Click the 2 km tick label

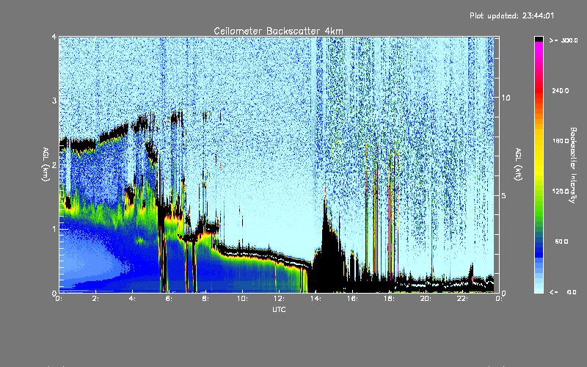(54, 164)
